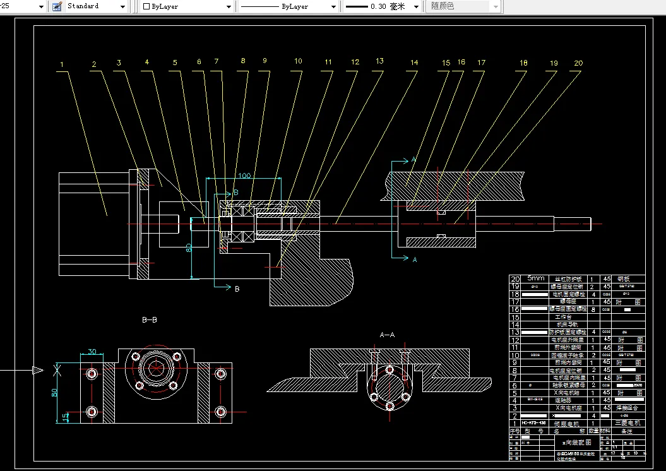This screenshot has width=666, height=471.
Task: Expand the Standard text style dropdown
Action: coord(122,7)
